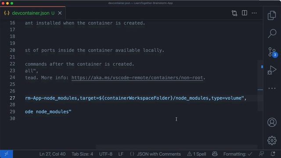Screen dimensions: 281x158
Task: Click line number 16 in gutter
Action: pos(12,23)
